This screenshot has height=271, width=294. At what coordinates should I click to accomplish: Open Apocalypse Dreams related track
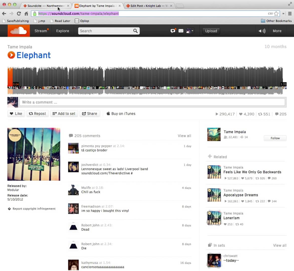pyautogui.click(x=241, y=195)
